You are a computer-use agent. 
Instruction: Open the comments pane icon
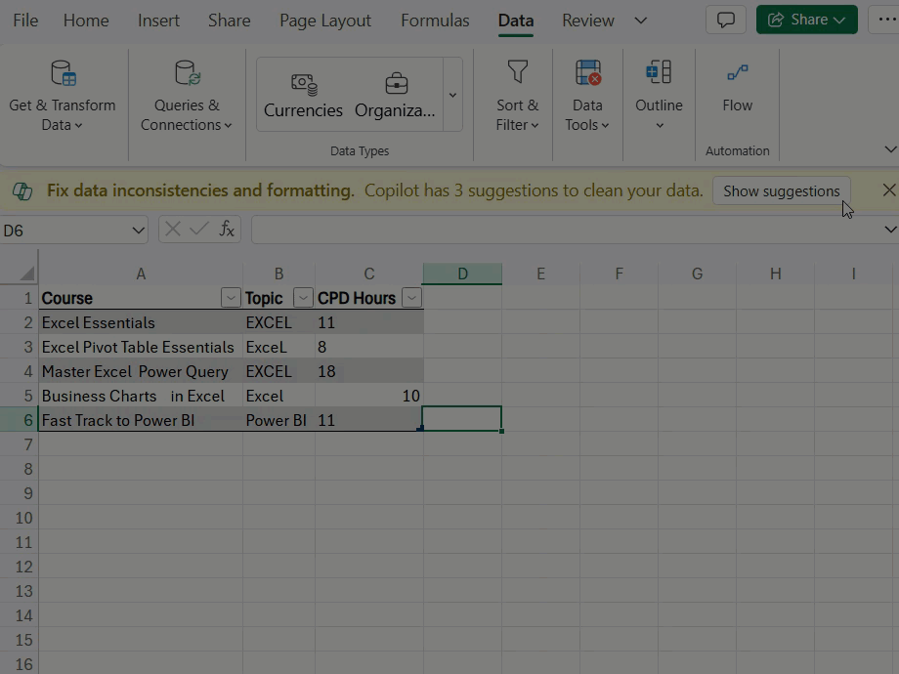pos(725,20)
